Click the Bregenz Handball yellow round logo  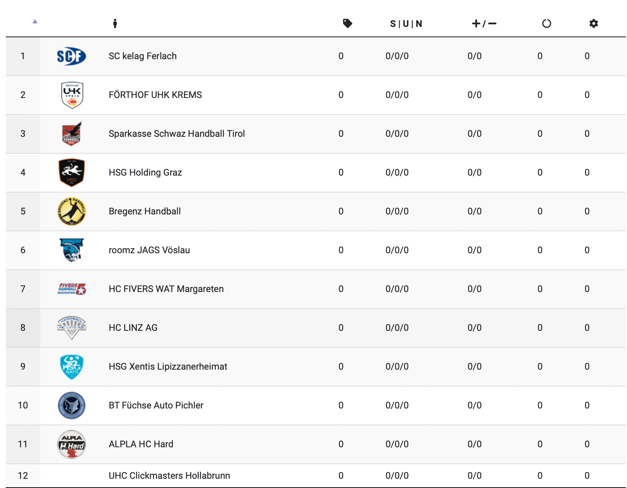pos(71,211)
